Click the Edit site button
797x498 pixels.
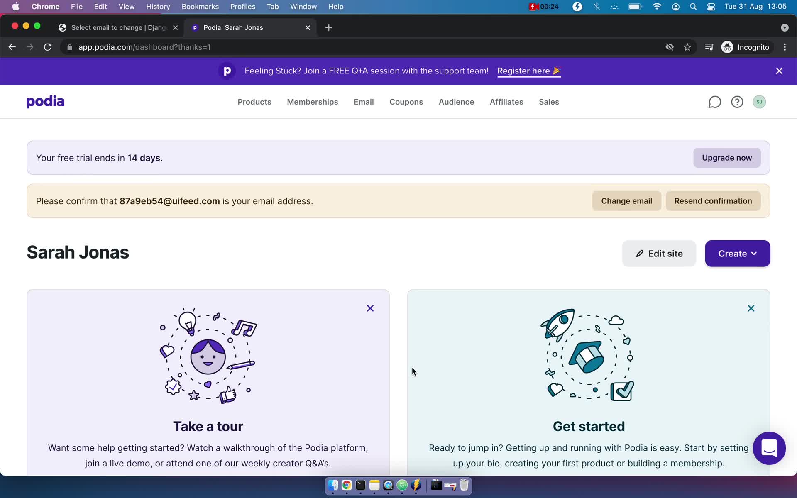(x=659, y=254)
